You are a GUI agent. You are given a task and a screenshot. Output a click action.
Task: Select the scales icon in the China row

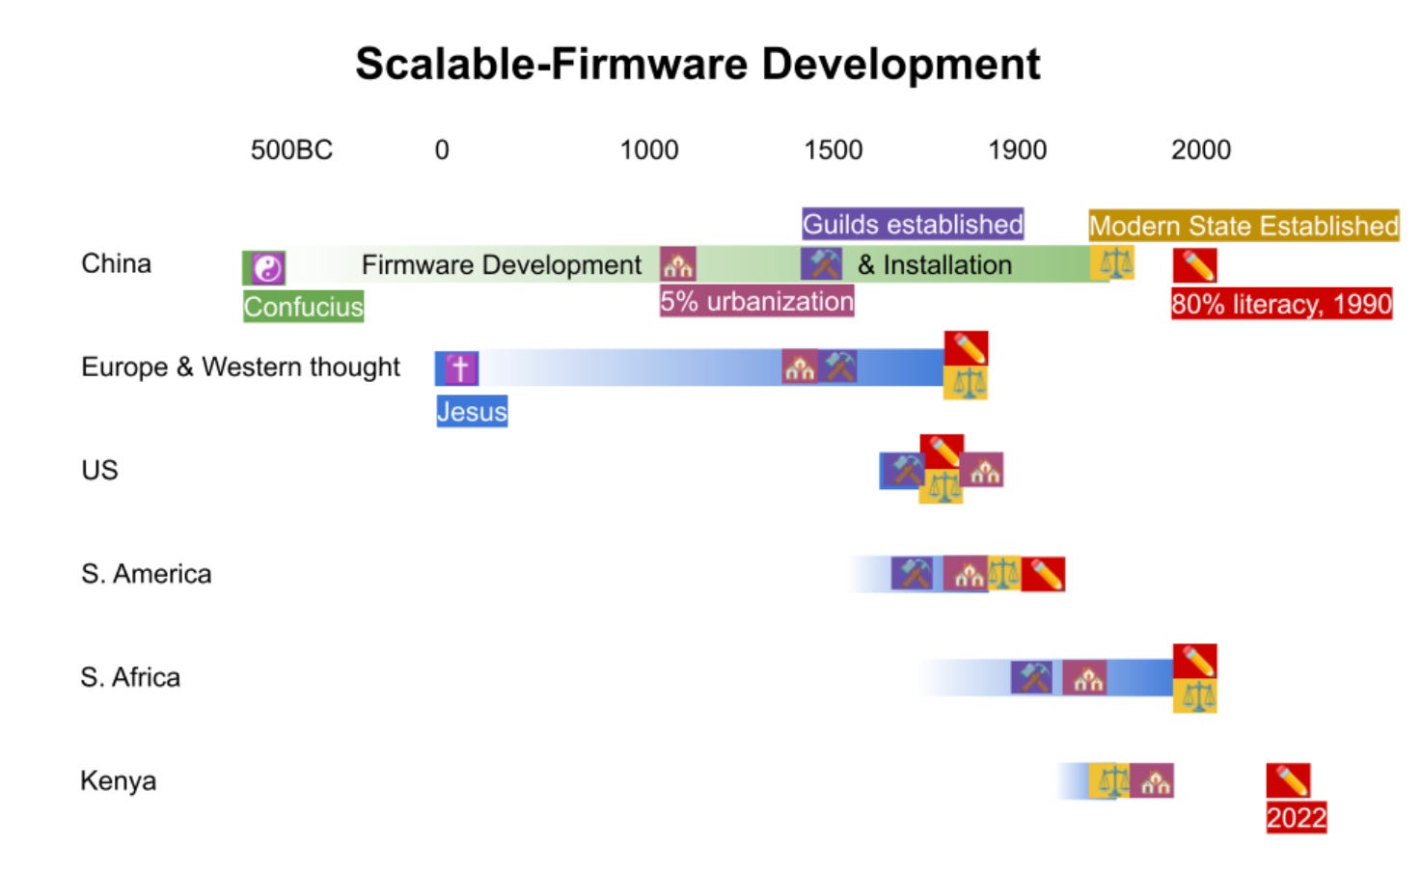tap(1113, 262)
